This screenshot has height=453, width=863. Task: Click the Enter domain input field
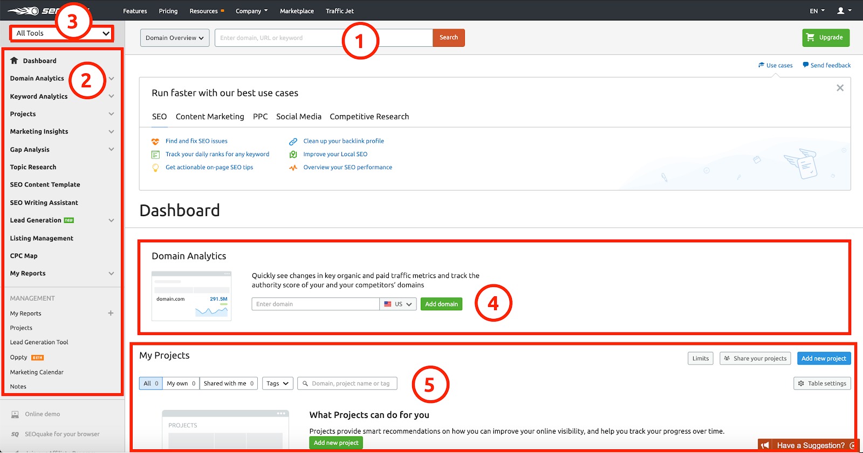click(316, 304)
